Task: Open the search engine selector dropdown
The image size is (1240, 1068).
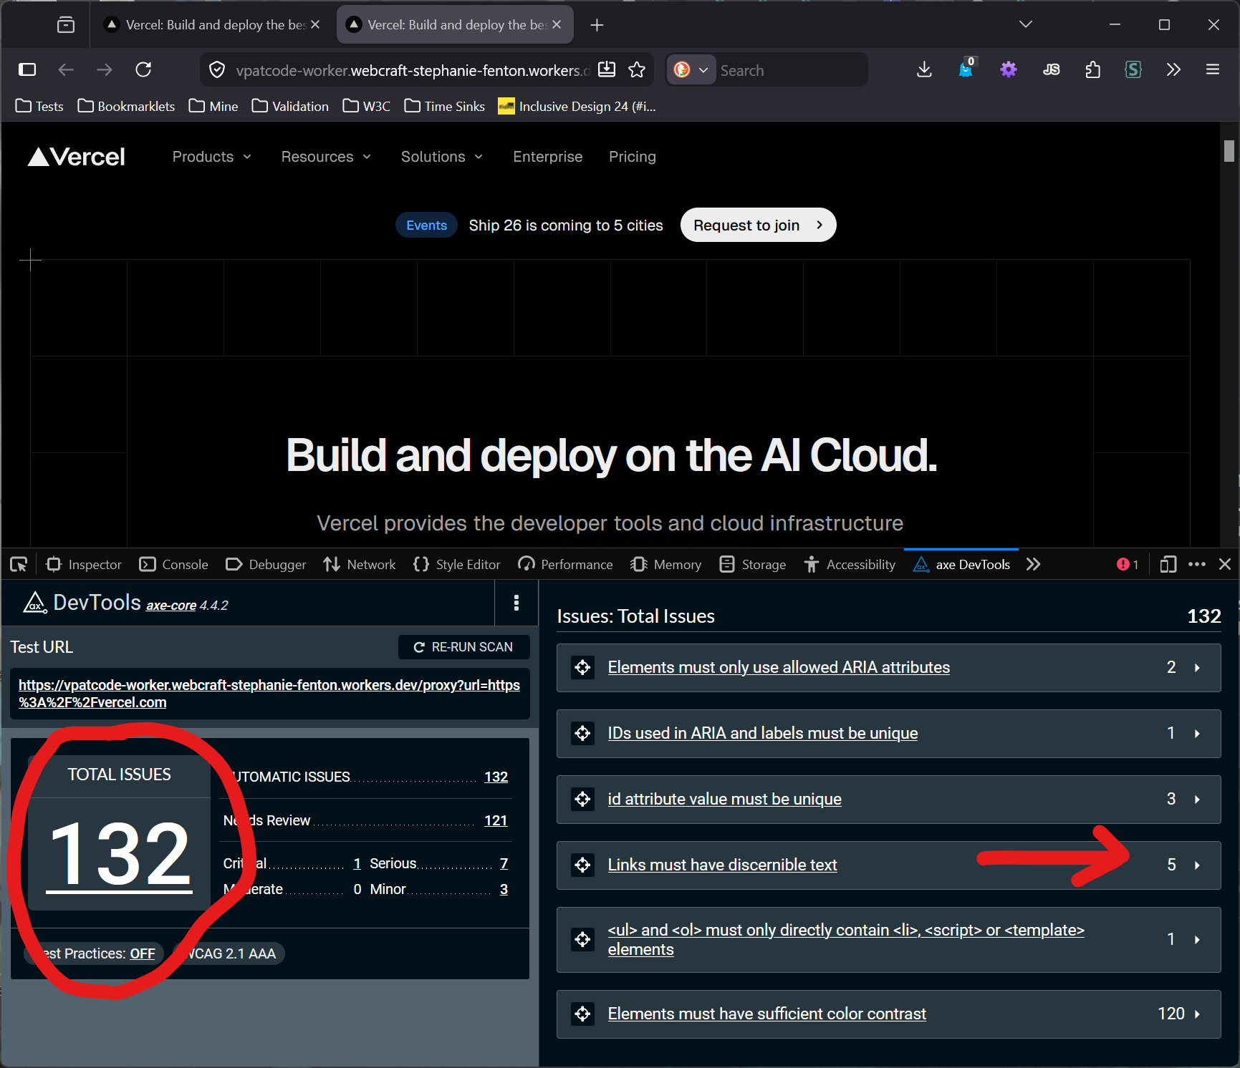Action: pyautogui.click(x=691, y=69)
